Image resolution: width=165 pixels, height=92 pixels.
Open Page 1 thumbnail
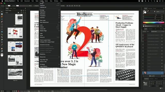pos(19,19)
